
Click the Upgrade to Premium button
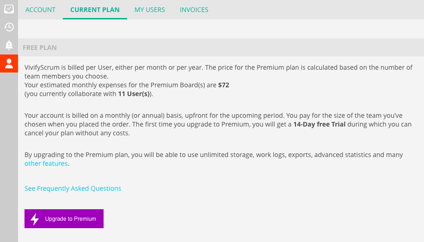(64, 219)
